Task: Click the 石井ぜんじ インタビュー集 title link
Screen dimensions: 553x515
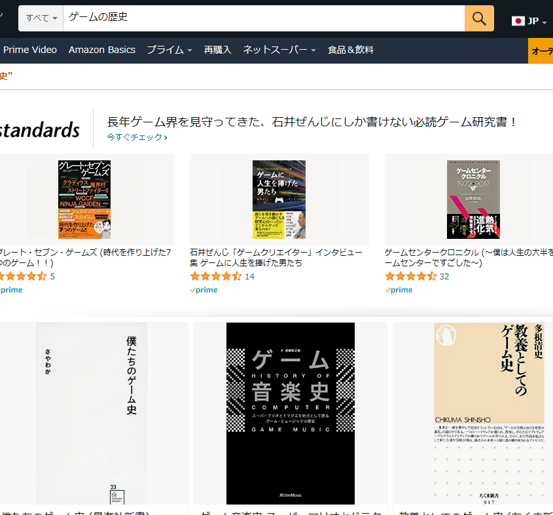Action: coord(276,258)
